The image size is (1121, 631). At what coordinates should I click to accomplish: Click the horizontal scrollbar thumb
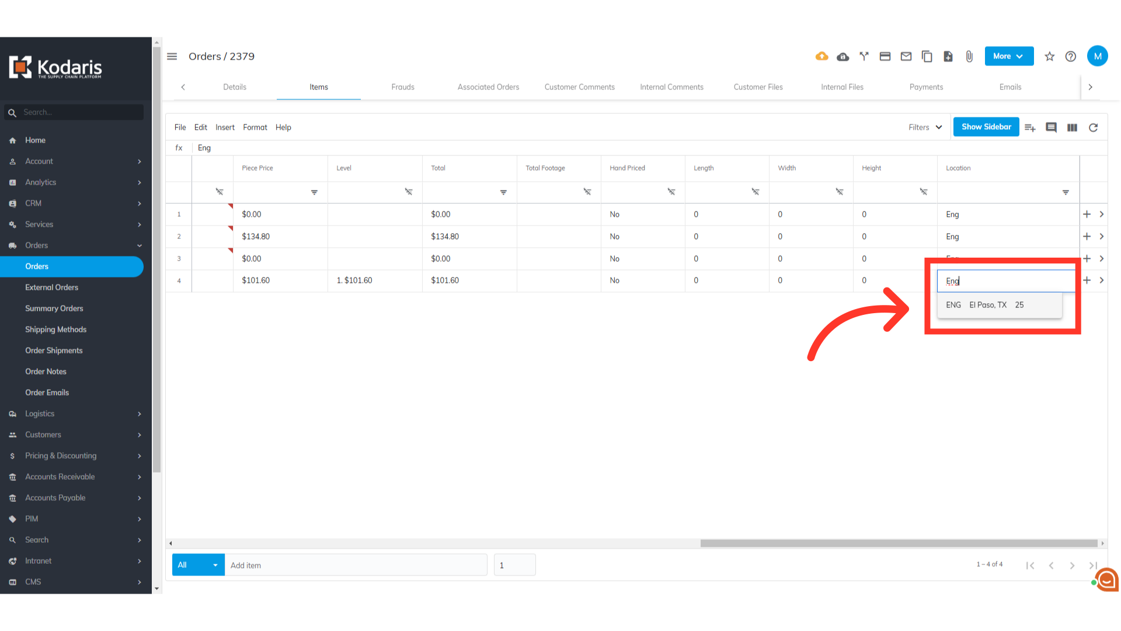click(899, 543)
